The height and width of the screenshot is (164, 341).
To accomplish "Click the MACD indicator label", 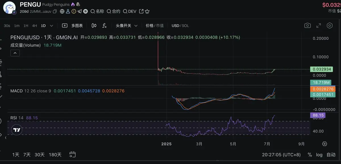I will click(x=16, y=91).
